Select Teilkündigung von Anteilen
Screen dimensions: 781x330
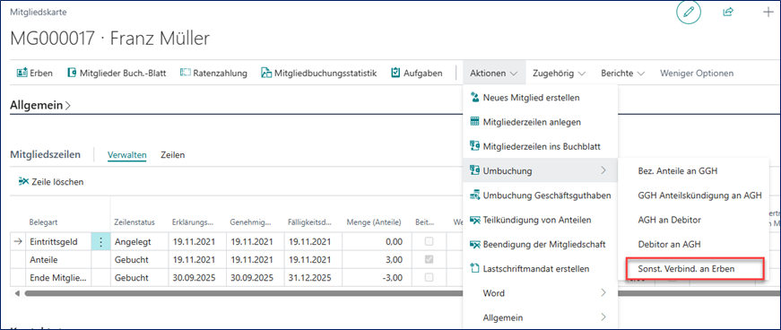tap(541, 220)
